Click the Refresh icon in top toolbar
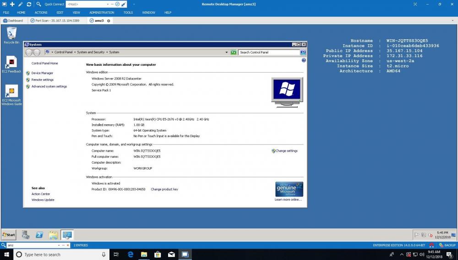The width and height of the screenshot is (458, 260). 29,4
